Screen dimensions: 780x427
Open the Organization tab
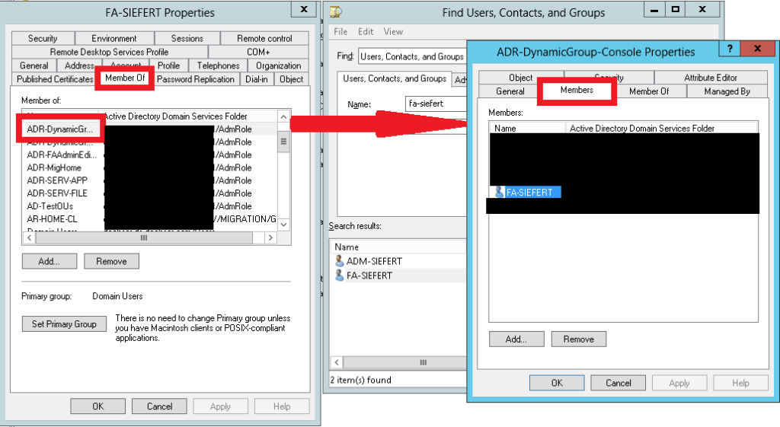click(x=278, y=65)
